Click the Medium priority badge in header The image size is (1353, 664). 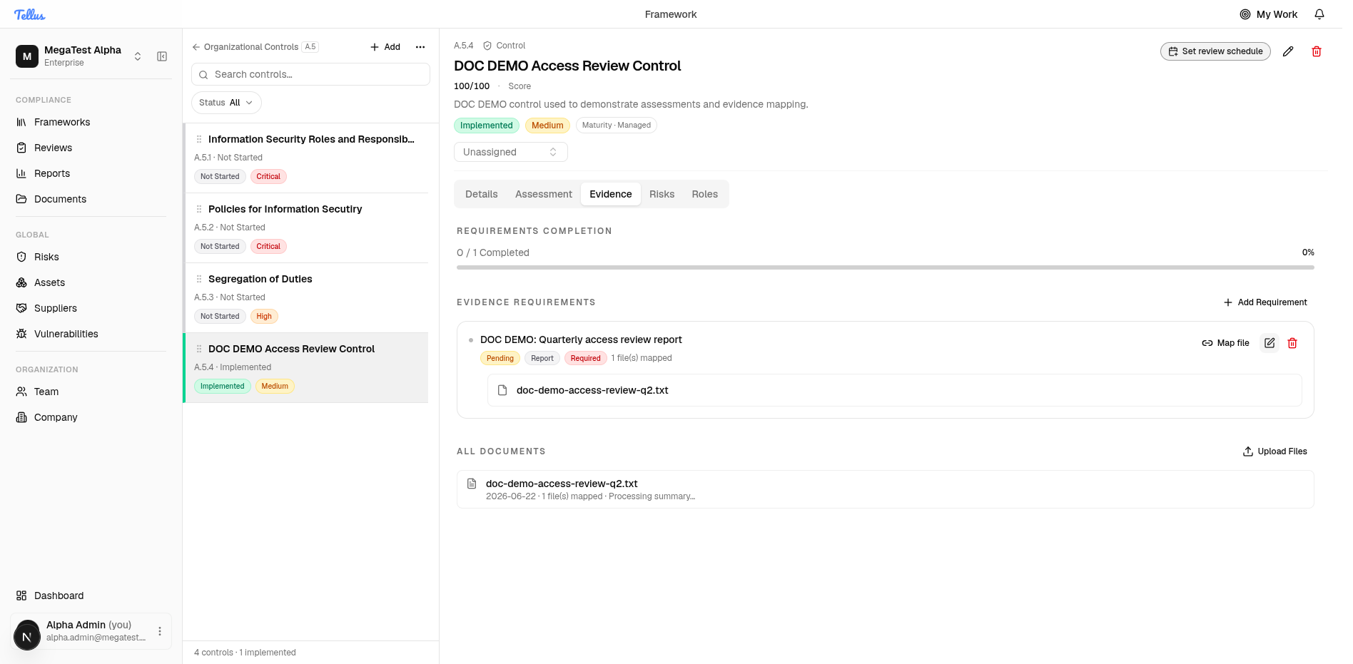pos(547,126)
